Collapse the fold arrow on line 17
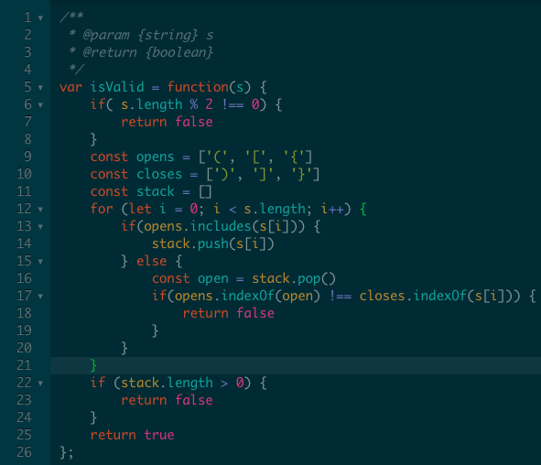This screenshot has width=541, height=465. pyautogui.click(x=40, y=297)
